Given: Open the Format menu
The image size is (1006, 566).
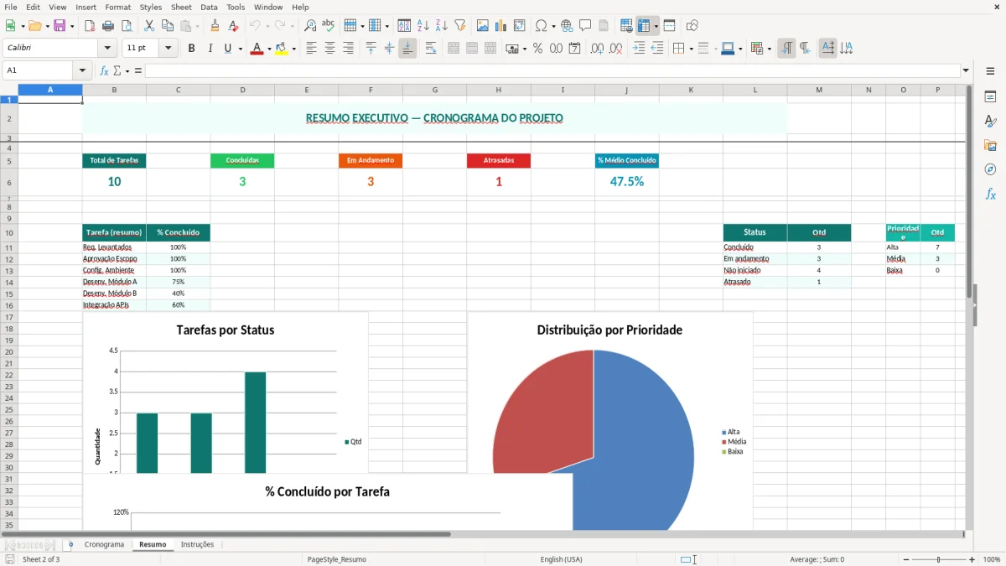Looking at the screenshot, I should pos(117,7).
